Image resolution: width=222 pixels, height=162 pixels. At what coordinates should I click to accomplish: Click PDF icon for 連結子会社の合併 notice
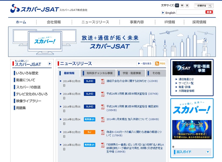[x=103, y=82]
